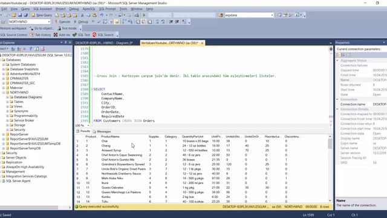
Task: Launch SQL Test
Action: [x=81, y=35]
